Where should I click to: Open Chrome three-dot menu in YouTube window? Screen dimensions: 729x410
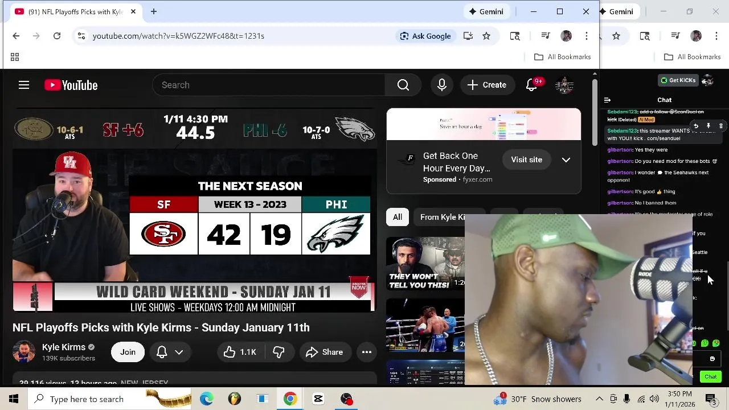pos(587,36)
